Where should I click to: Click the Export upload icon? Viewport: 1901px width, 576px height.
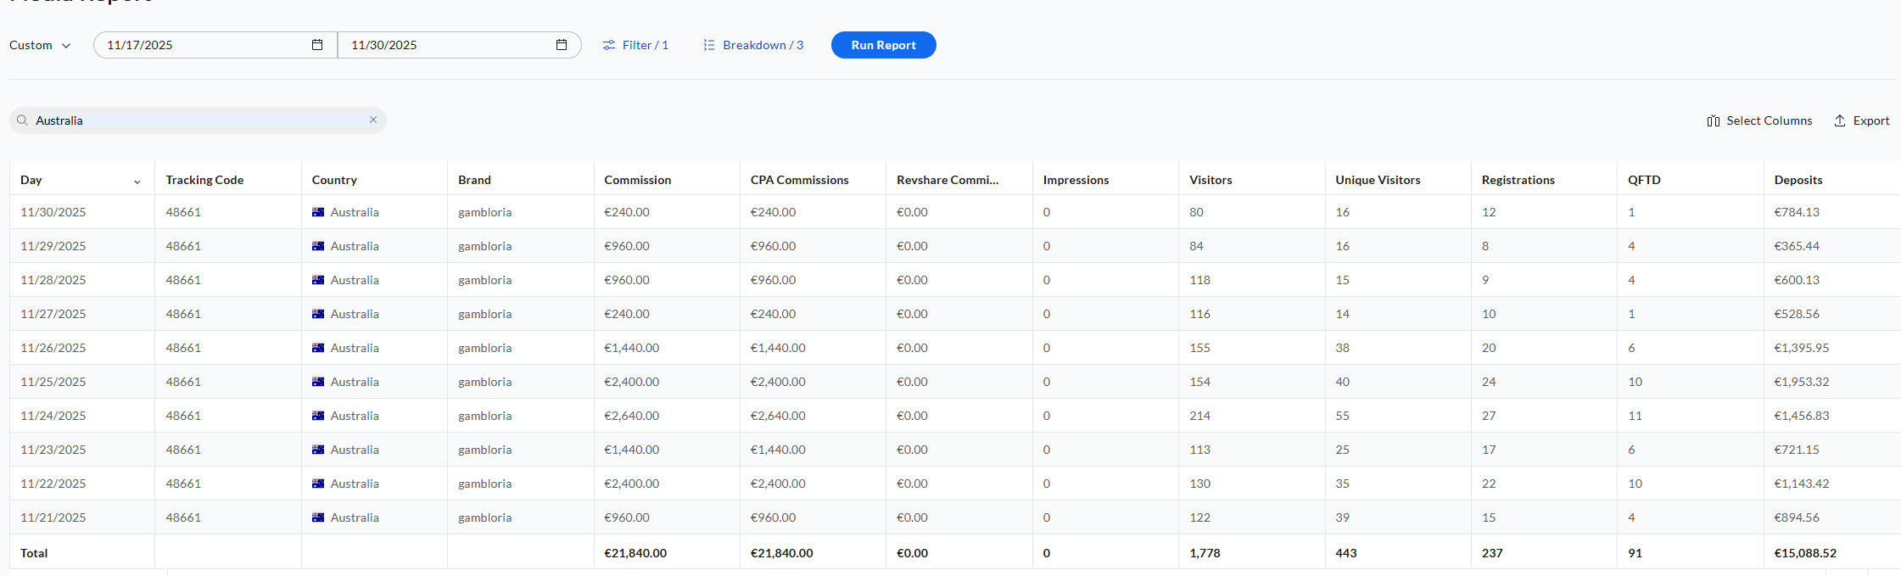(1840, 120)
